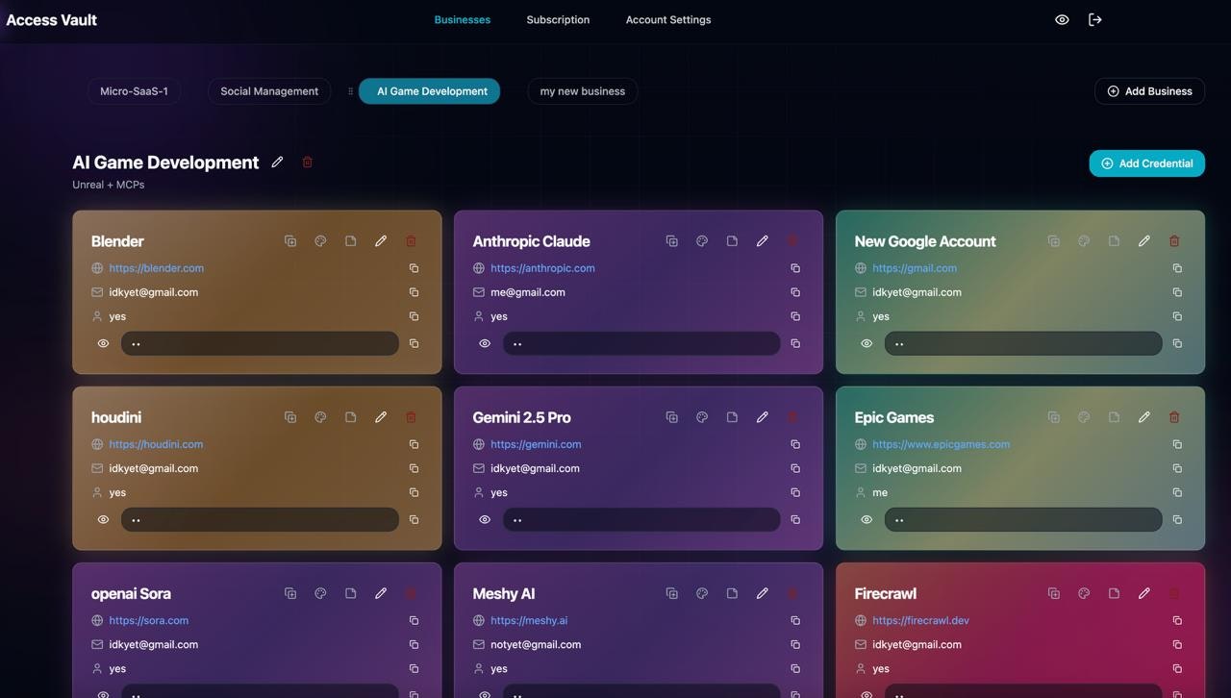Reveal the Blender password

(x=103, y=343)
